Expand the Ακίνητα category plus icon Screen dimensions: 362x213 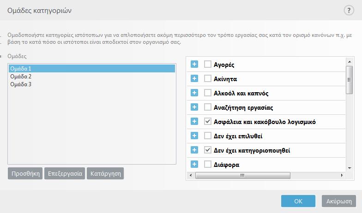[x=194, y=78]
